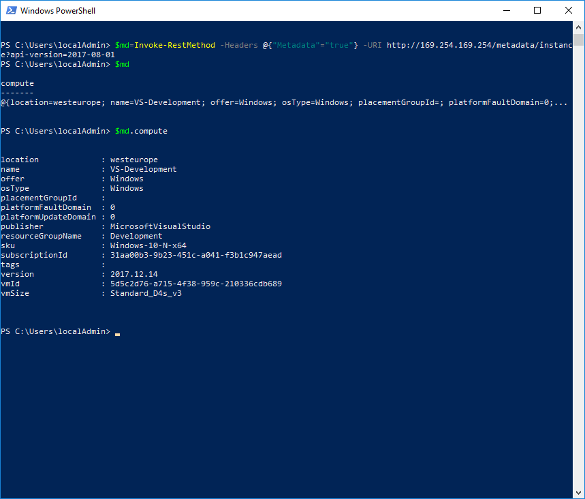Click the vmId GUID value
The height and width of the screenshot is (499, 585).
196,284
